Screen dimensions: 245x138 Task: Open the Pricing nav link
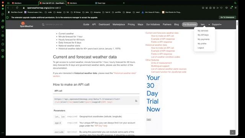tap(131, 25)
